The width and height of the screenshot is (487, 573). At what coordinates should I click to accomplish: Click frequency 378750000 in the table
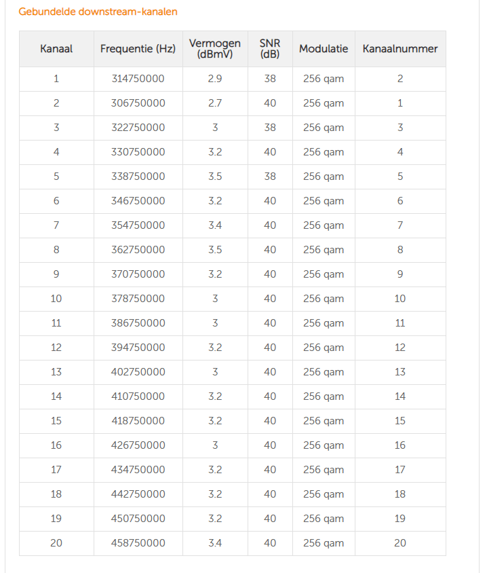pyautogui.click(x=138, y=299)
